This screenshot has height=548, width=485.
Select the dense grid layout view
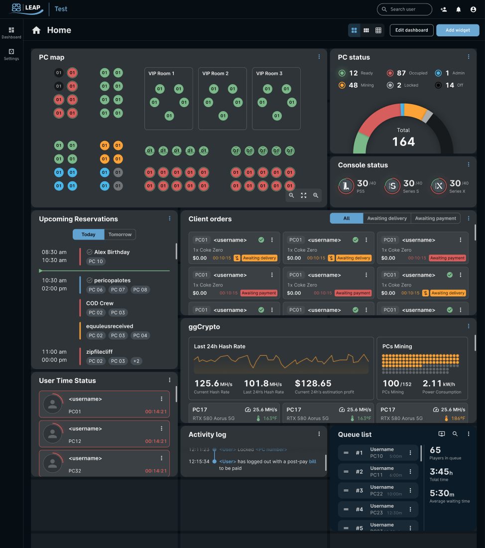click(378, 30)
